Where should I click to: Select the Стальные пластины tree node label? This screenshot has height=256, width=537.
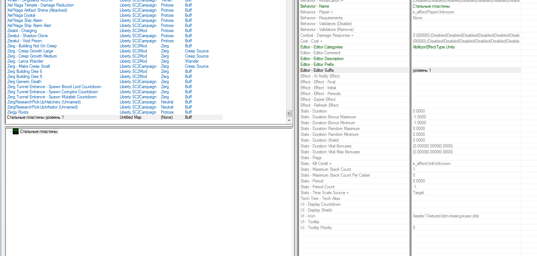click(39, 131)
